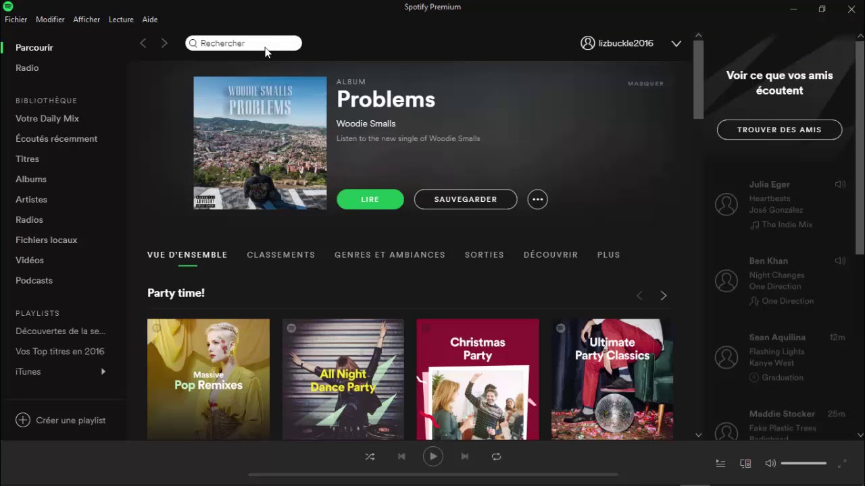Image resolution: width=865 pixels, height=486 pixels.
Task: Click the main view vertical scrollbar
Action: coord(698,80)
